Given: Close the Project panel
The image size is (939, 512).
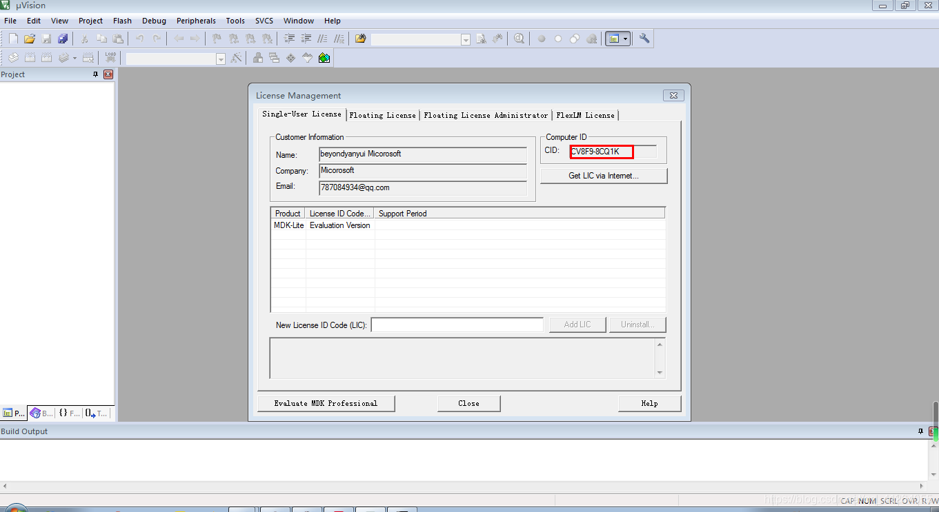Looking at the screenshot, I should 108,74.
